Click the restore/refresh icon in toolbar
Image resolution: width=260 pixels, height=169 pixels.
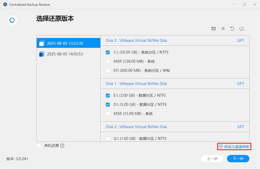(232, 29)
